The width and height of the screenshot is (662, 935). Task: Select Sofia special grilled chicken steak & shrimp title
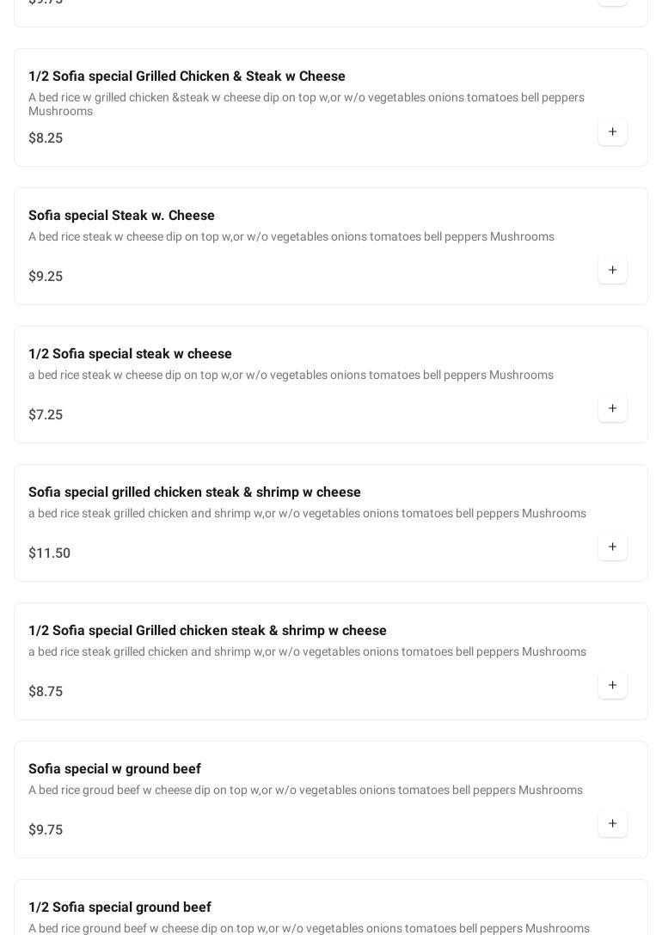pyautogui.click(x=194, y=492)
